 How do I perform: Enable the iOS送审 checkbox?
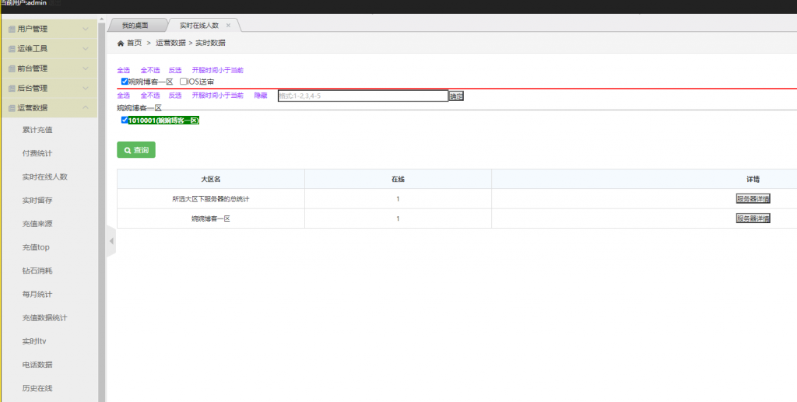[x=183, y=81]
